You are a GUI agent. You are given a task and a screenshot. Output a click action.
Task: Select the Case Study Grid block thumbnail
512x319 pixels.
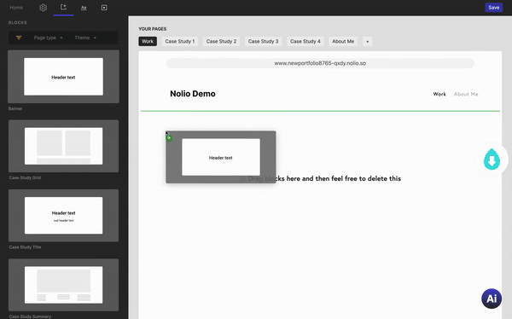point(63,146)
